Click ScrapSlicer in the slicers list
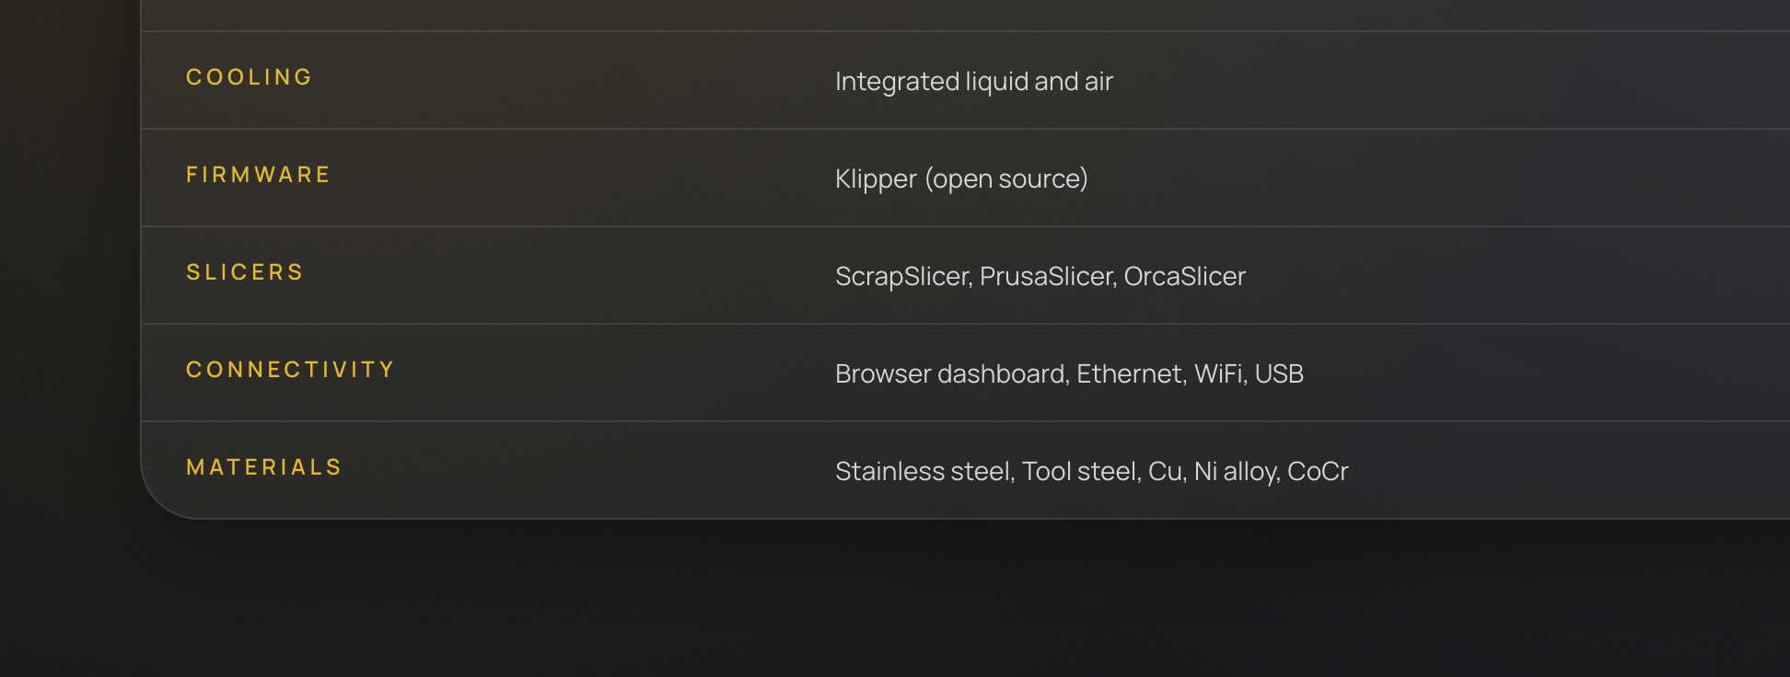Image resolution: width=1790 pixels, height=677 pixels. 901,277
